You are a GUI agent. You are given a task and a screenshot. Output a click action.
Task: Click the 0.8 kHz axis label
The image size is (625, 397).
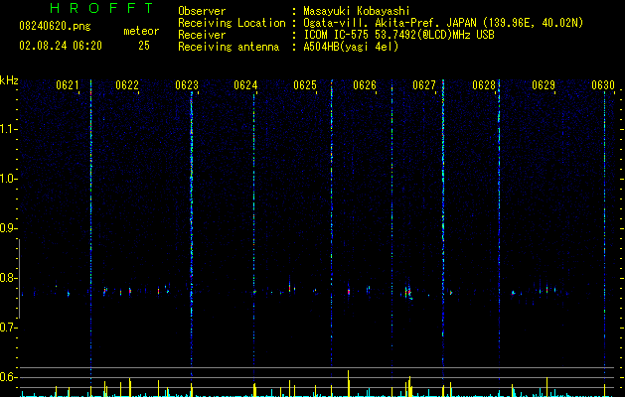tap(8, 278)
